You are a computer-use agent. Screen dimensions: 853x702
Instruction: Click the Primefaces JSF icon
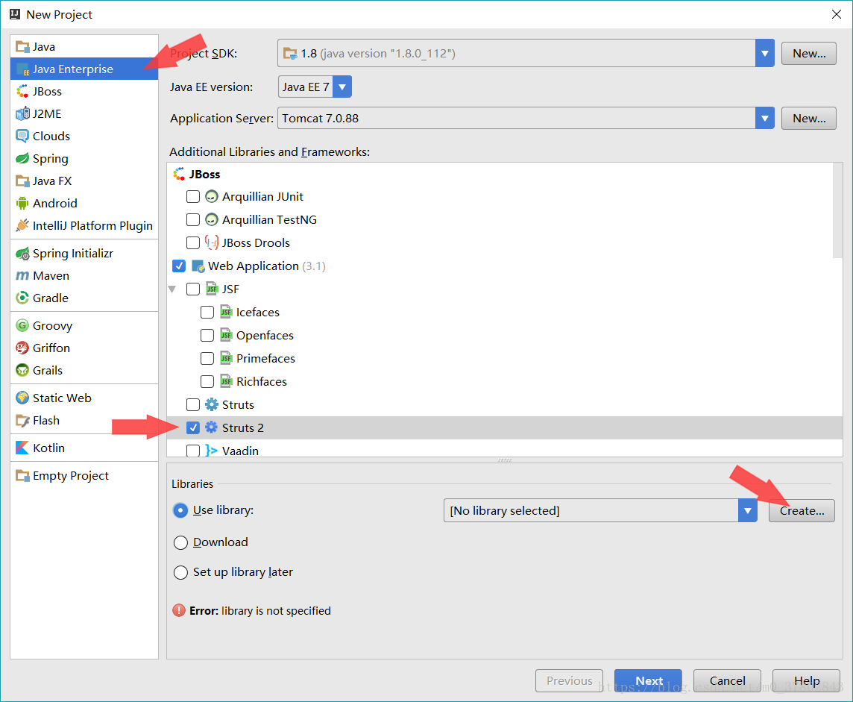[x=227, y=358]
